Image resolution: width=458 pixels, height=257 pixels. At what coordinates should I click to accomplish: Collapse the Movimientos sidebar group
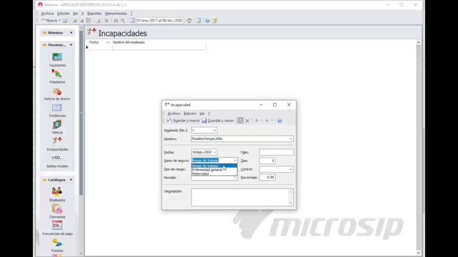71,45
